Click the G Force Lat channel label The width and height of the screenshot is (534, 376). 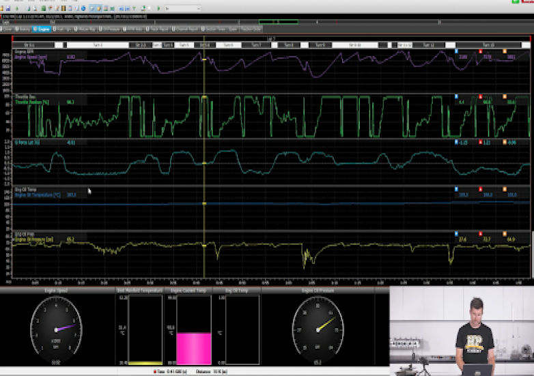pyautogui.click(x=27, y=143)
